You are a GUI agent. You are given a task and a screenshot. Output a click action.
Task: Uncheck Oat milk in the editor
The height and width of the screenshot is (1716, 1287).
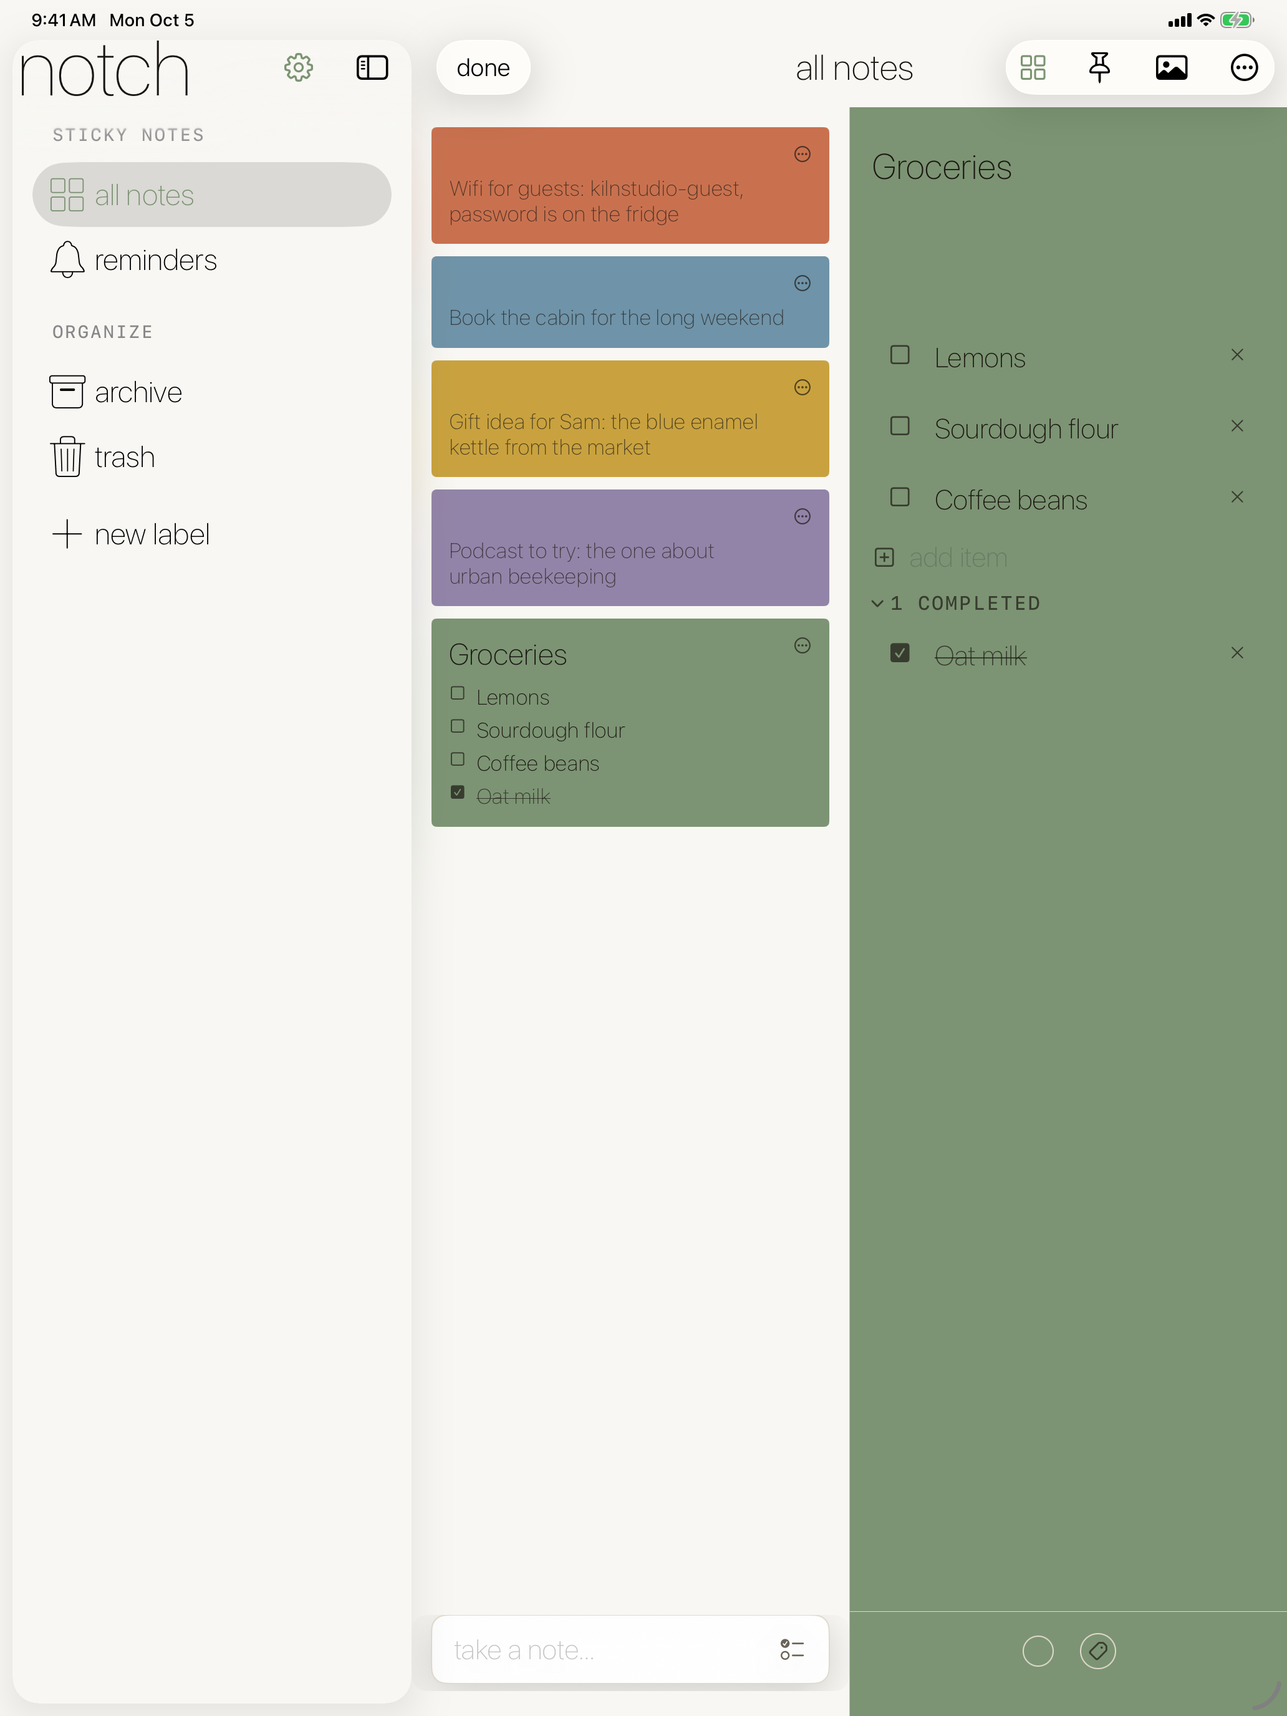pos(900,653)
